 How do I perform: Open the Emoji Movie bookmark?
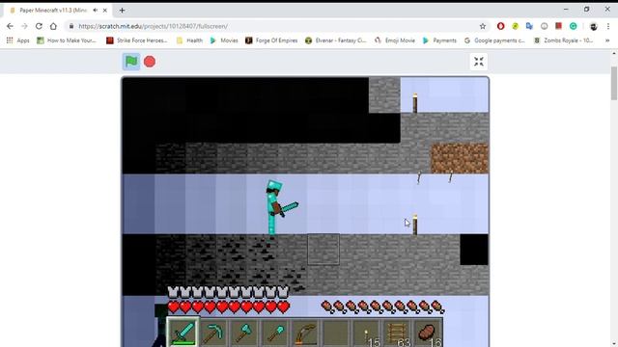[x=395, y=40]
